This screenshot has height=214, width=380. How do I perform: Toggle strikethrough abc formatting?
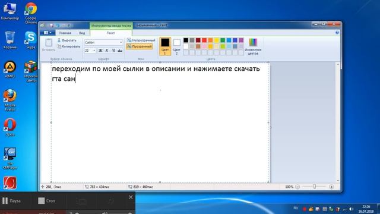point(120,51)
